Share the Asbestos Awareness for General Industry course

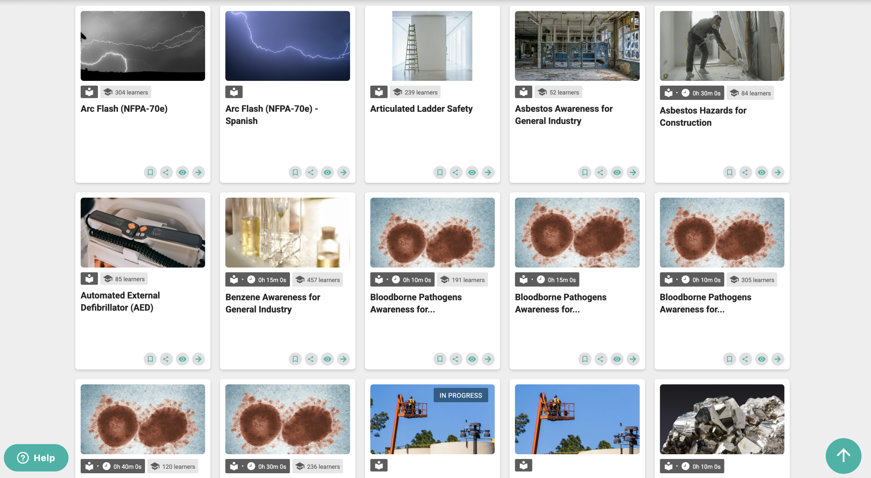(601, 172)
